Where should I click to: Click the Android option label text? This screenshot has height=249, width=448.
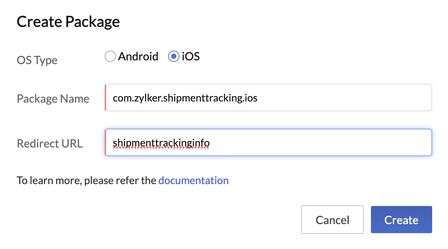(x=138, y=56)
